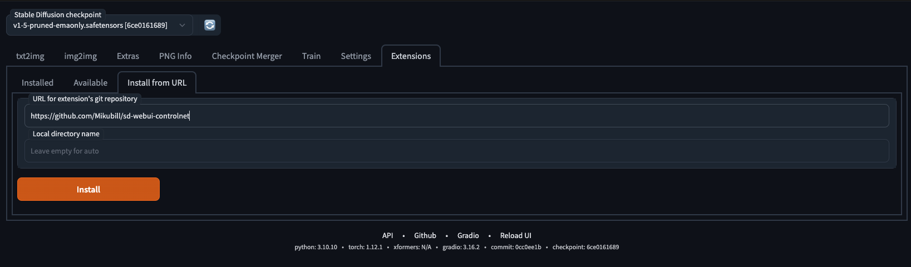Click the 'checkpoint: 6ce0161689' text
This screenshot has height=267, width=911.
585,247
